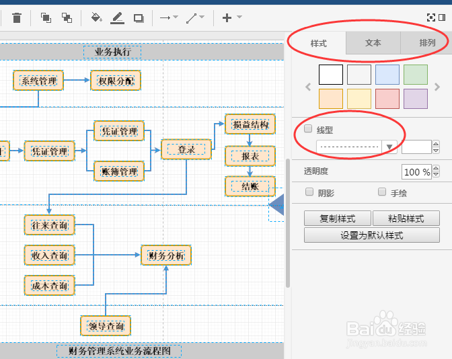Click the line width input field

[416, 147]
